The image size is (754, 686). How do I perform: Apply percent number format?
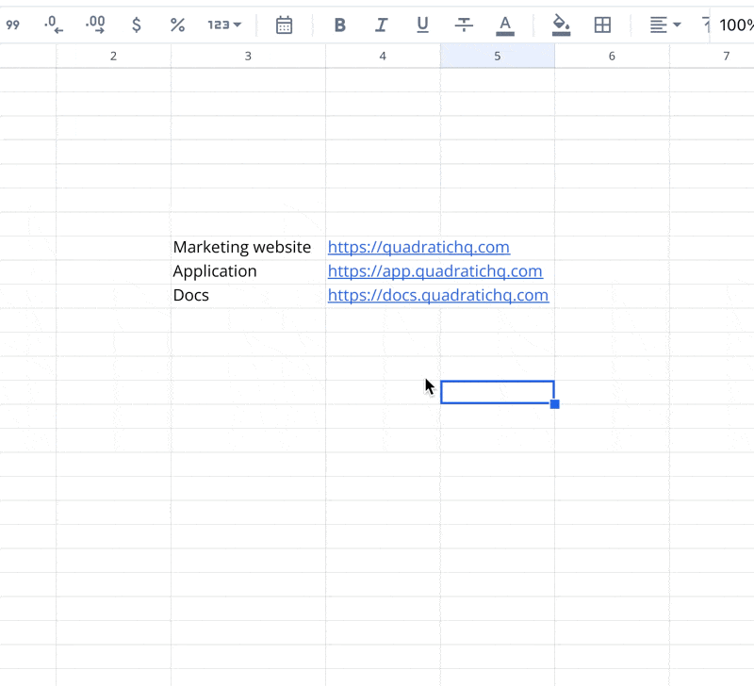point(177,24)
